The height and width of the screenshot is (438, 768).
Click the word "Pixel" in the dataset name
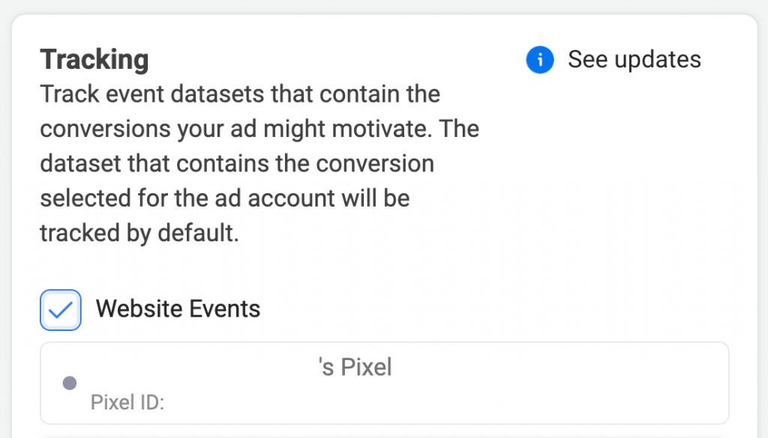tap(366, 367)
